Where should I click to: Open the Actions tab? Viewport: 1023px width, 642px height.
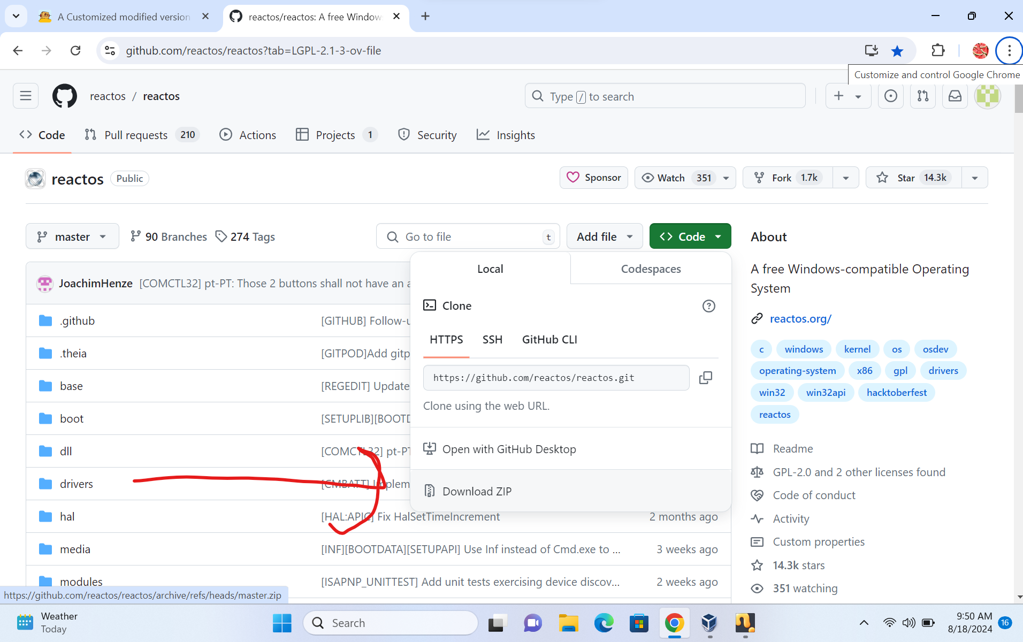tap(248, 135)
